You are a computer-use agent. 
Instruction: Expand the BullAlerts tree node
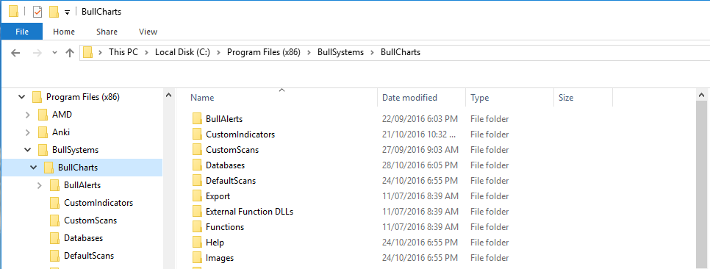pyautogui.click(x=40, y=185)
